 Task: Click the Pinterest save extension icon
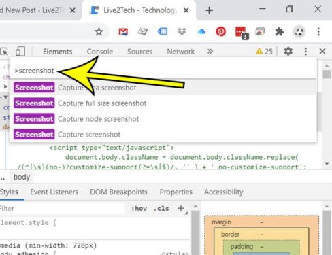(220, 31)
